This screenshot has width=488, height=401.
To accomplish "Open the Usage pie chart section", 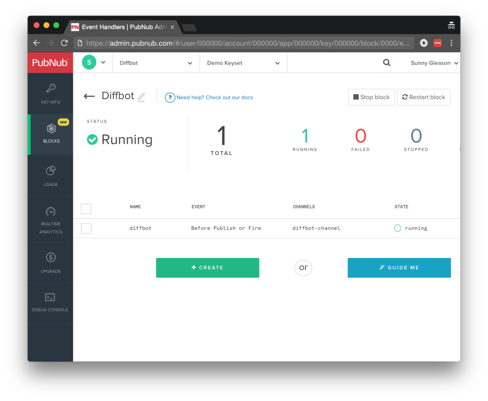I will coord(51,175).
